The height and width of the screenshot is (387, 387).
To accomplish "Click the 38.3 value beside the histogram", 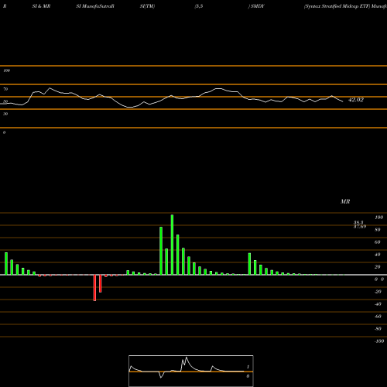I will point(358,222).
